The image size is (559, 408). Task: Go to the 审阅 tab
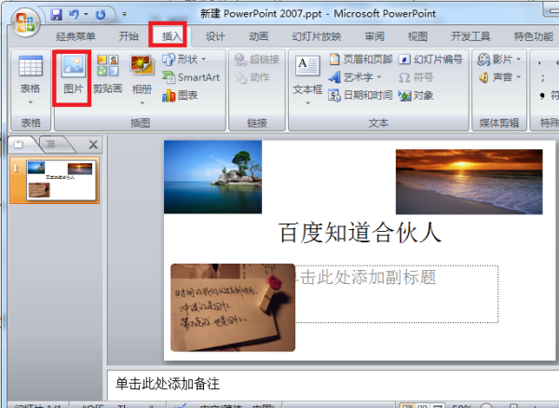click(375, 36)
